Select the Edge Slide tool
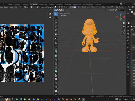 [x=56, y=83]
